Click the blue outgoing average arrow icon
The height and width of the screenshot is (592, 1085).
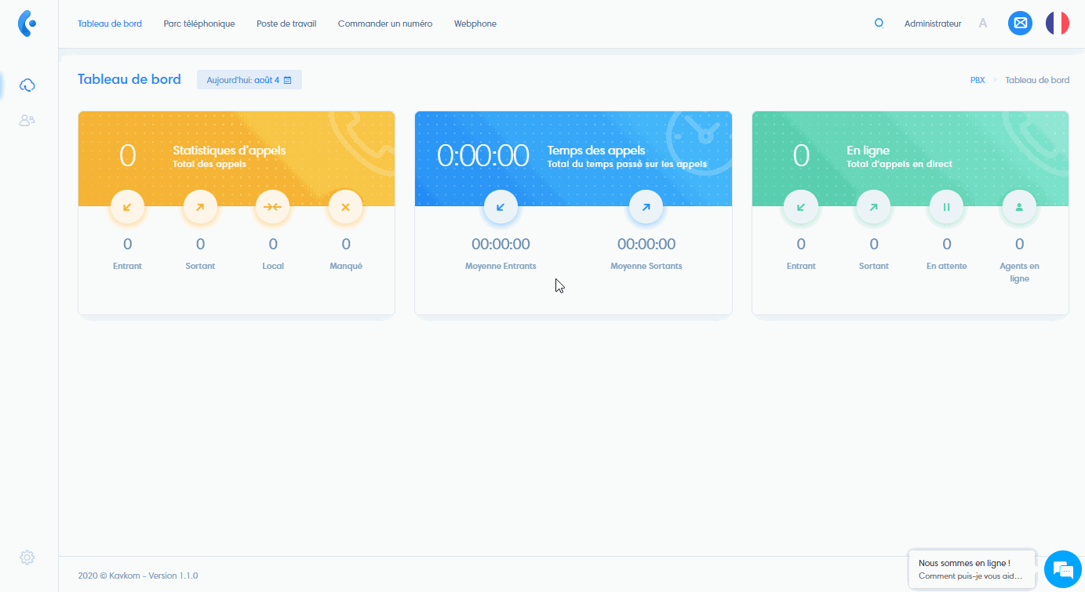tap(646, 207)
